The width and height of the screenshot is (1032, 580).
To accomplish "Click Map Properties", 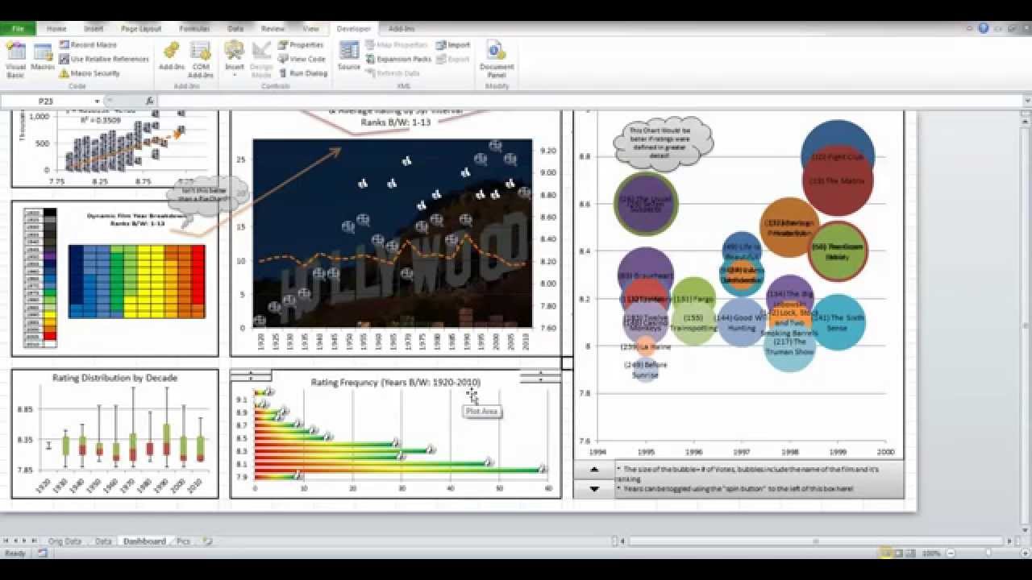I will tap(396, 45).
